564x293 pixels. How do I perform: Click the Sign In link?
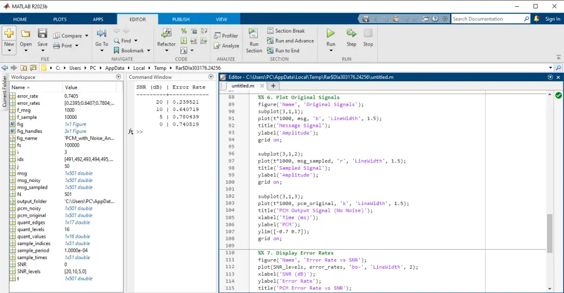[553, 19]
